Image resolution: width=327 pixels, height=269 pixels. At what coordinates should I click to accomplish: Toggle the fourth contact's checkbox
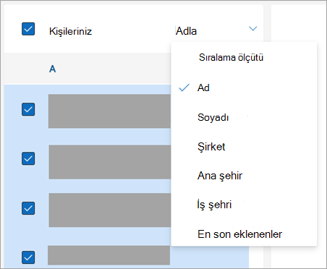28,257
